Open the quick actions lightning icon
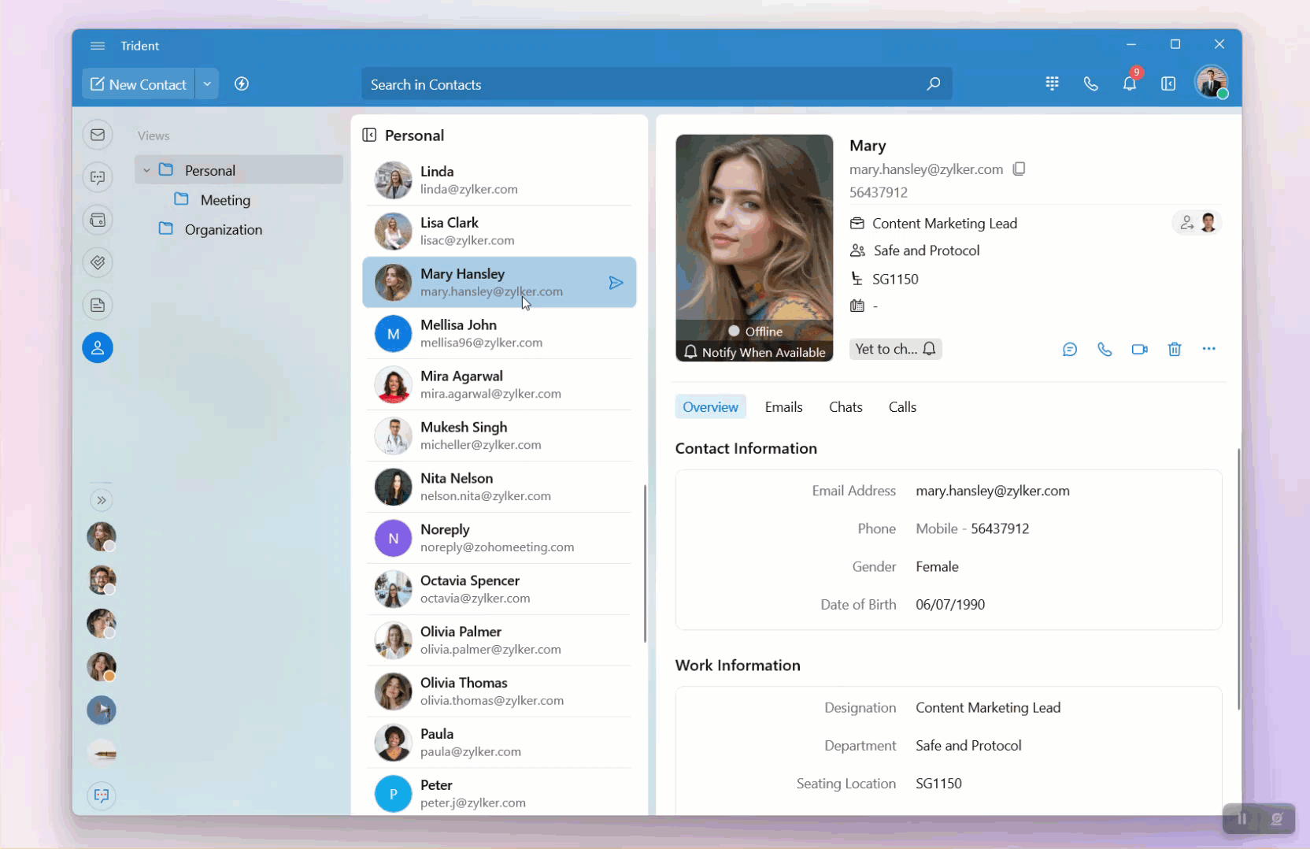 (242, 83)
